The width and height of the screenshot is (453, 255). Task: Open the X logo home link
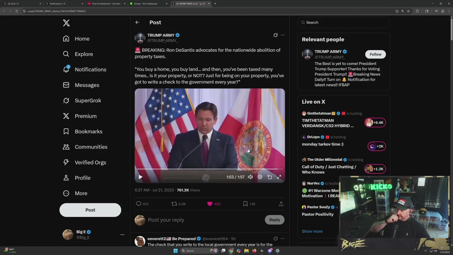coord(66,23)
